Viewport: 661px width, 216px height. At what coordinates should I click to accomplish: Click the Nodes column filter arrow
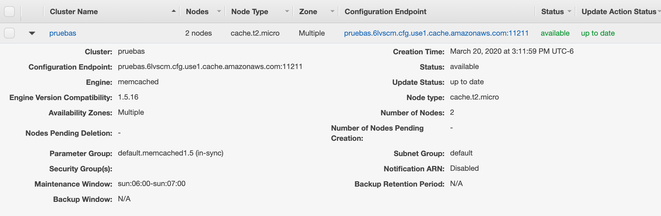point(219,11)
